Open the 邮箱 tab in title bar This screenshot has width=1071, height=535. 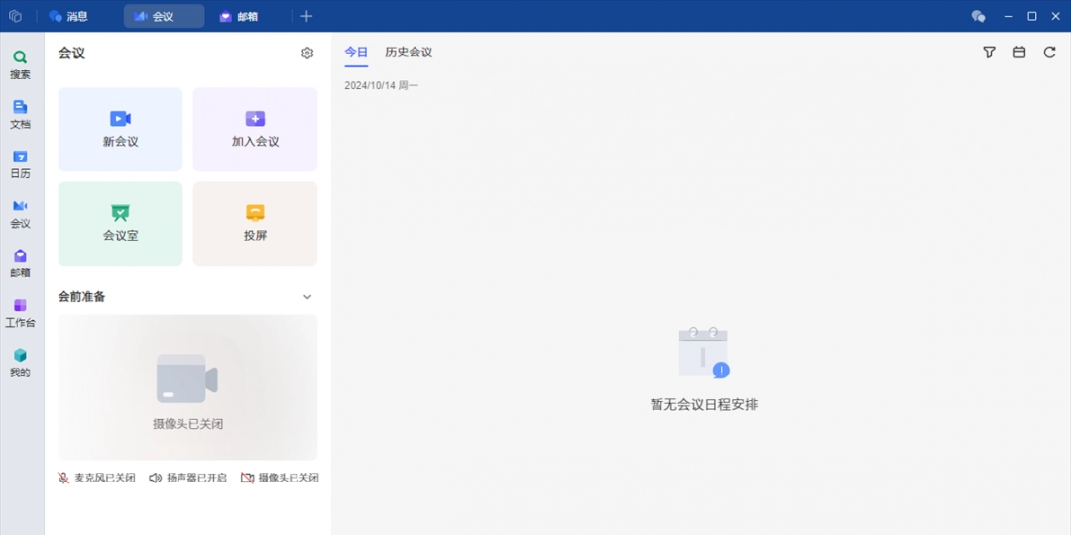pyautogui.click(x=239, y=16)
